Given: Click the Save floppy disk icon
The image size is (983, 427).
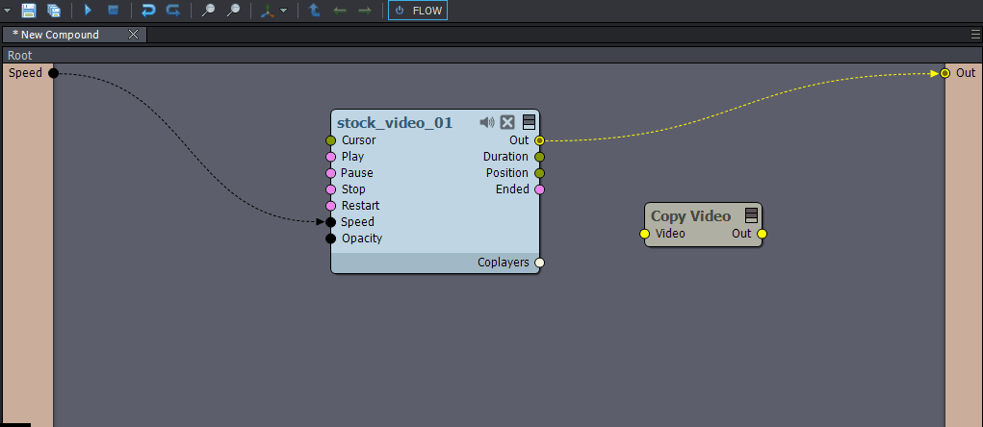Looking at the screenshot, I should 28,10.
